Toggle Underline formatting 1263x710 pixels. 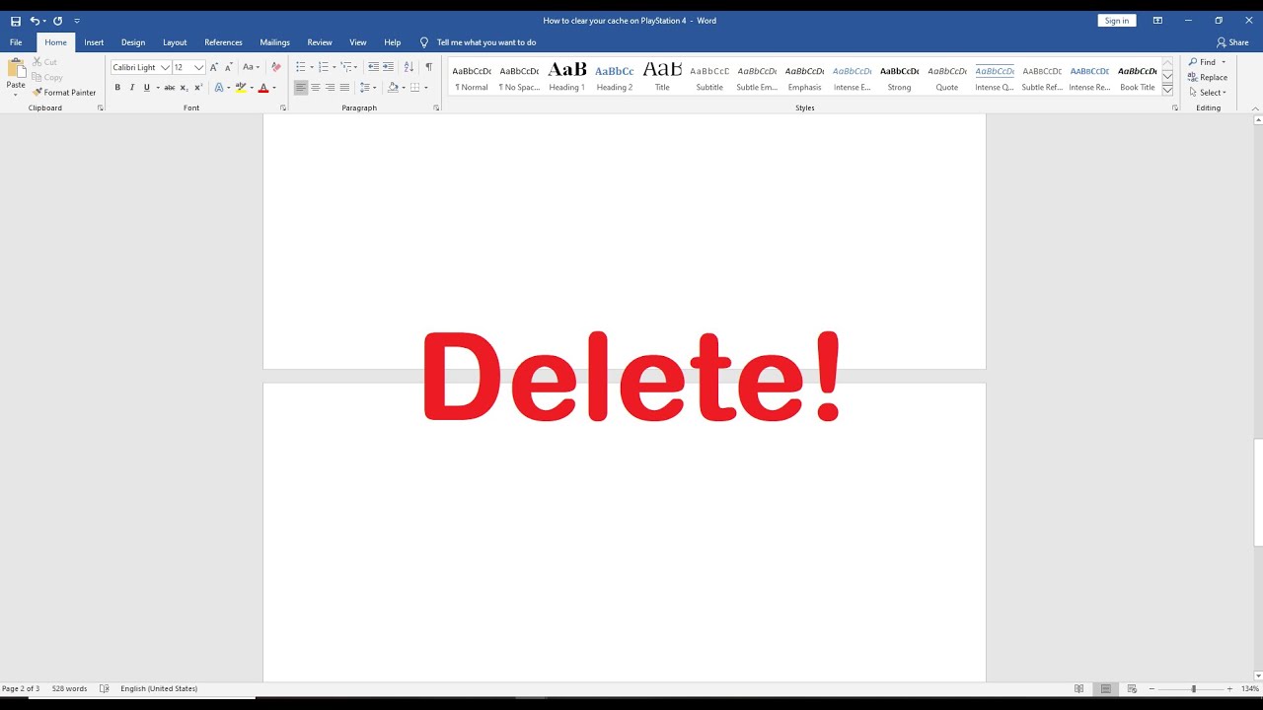(147, 88)
